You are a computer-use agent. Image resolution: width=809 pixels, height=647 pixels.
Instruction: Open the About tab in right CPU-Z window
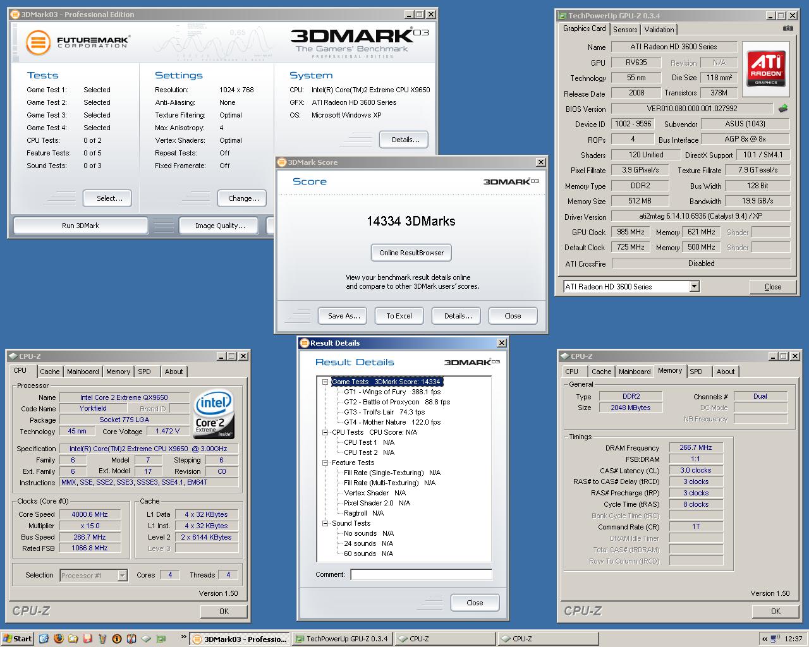point(726,372)
